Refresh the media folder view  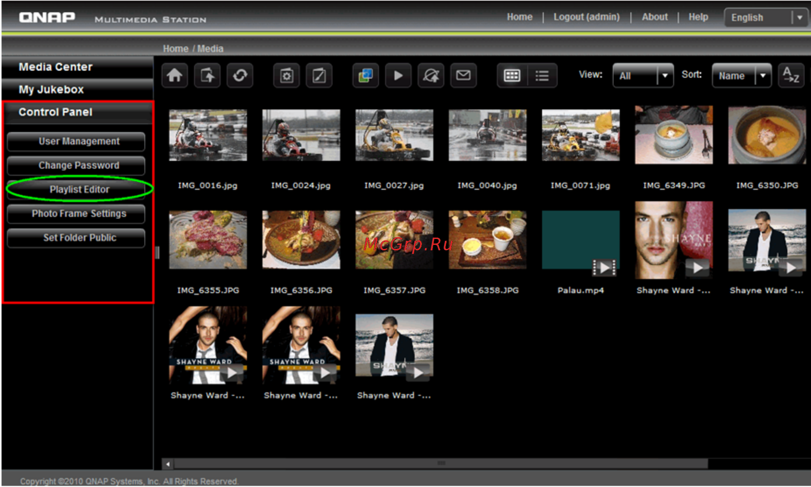pyautogui.click(x=240, y=75)
